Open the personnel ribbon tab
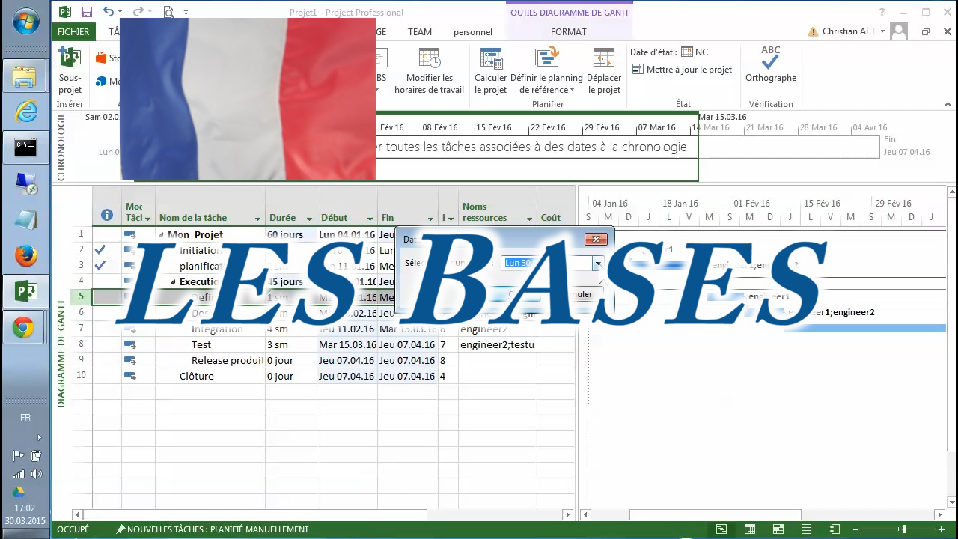Viewport: 958px width, 539px height. coord(473,31)
